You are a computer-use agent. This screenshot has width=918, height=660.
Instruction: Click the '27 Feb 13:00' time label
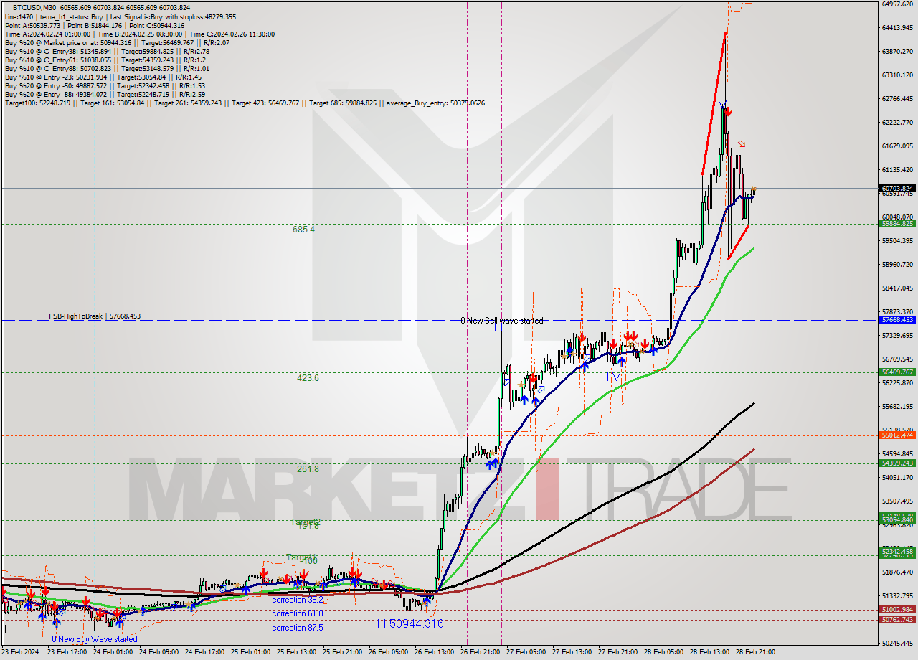(572, 653)
